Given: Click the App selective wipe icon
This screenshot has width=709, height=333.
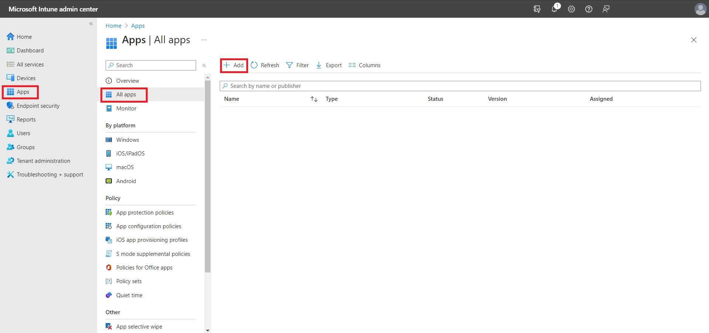Looking at the screenshot, I should click(109, 326).
